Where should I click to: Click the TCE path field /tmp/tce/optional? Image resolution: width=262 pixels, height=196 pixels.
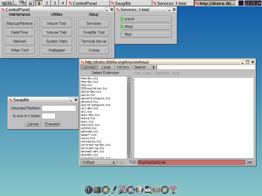[x=191, y=162]
